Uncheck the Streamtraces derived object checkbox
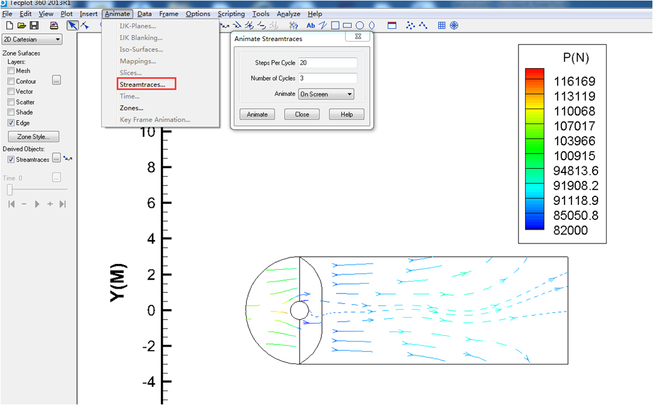 pos(11,160)
